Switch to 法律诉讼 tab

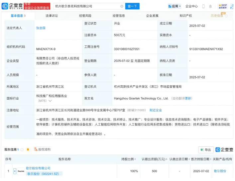[52, 16]
